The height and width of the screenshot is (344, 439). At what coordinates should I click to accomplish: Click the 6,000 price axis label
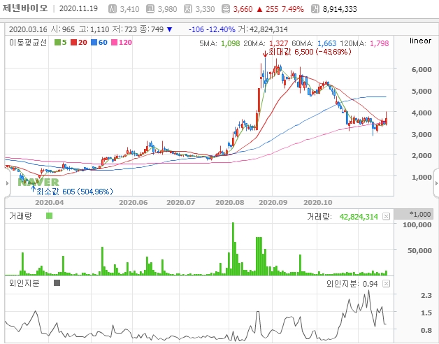422,69
